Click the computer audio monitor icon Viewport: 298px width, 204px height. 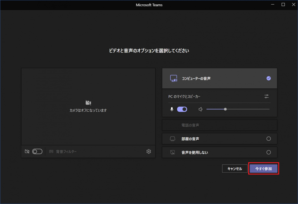click(x=173, y=78)
